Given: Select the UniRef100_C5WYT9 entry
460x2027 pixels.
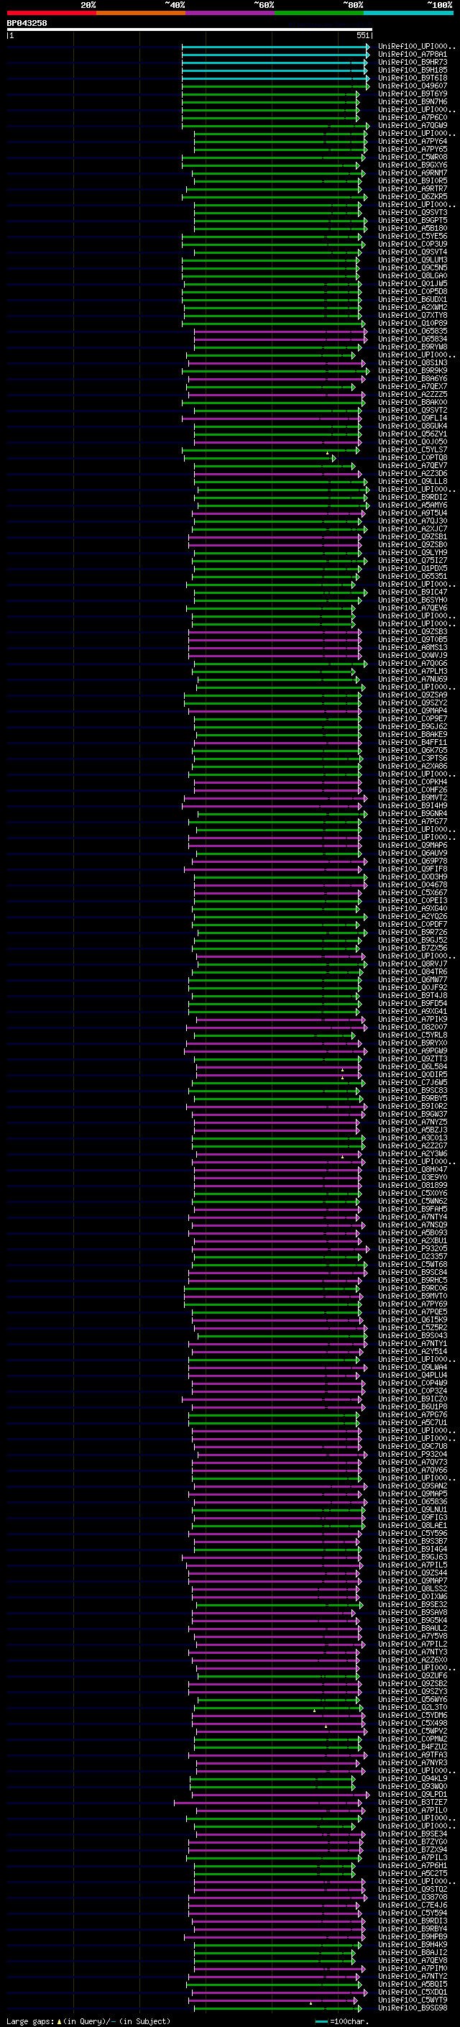Looking at the screenshot, I should 413,2000.
